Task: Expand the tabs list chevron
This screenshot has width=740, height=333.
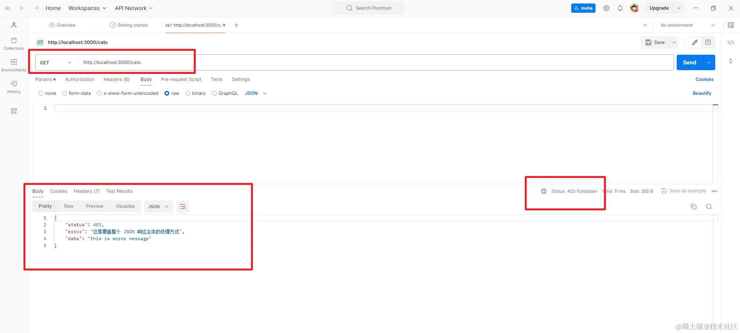Action: pos(645,25)
